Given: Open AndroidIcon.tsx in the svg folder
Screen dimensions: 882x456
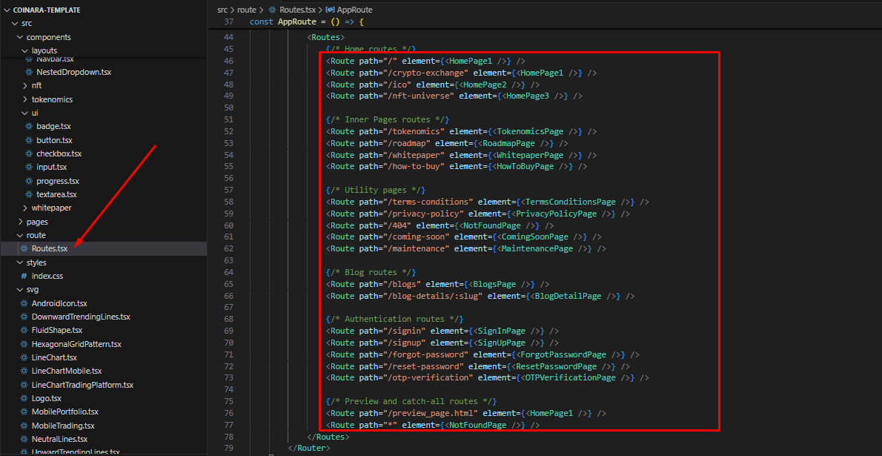Looking at the screenshot, I should click(x=59, y=303).
